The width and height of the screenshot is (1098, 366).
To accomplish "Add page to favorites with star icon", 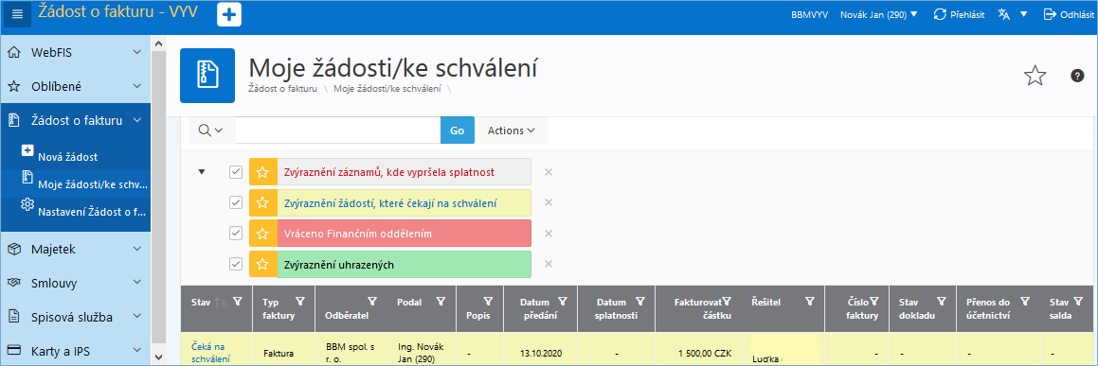I will (x=1035, y=76).
